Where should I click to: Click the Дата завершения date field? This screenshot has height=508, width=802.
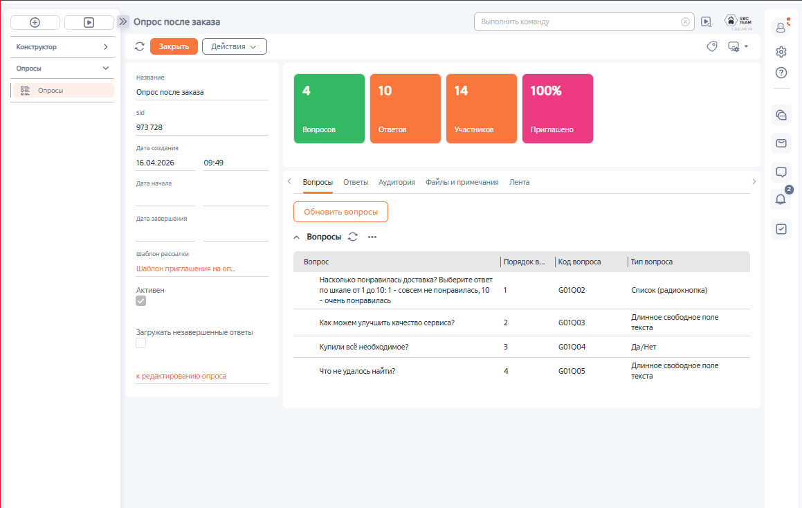165,234
